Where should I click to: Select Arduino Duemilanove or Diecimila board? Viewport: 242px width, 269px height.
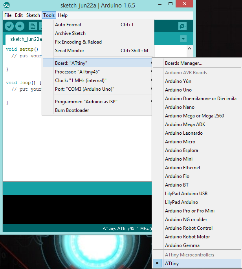[197, 99]
